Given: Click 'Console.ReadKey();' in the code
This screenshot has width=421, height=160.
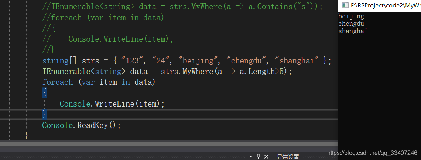Looking at the screenshot, I should point(82,125).
